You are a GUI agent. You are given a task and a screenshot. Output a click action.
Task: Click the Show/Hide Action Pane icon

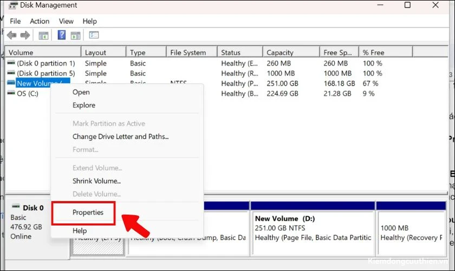(75, 35)
